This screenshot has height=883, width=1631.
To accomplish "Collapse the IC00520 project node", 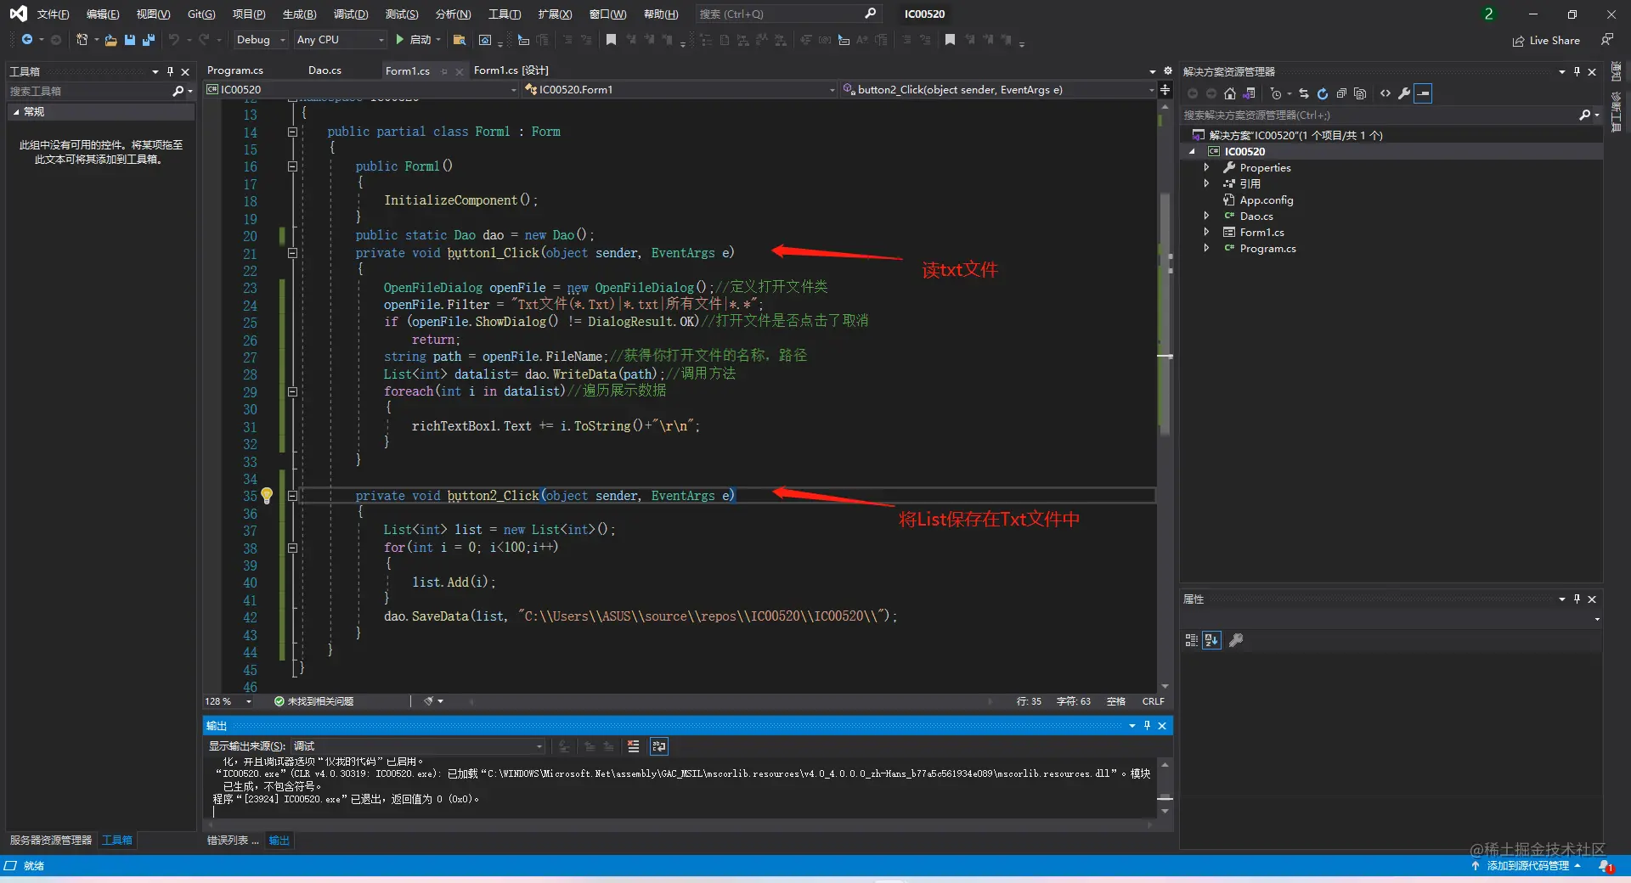I will pyautogui.click(x=1192, y=151).
